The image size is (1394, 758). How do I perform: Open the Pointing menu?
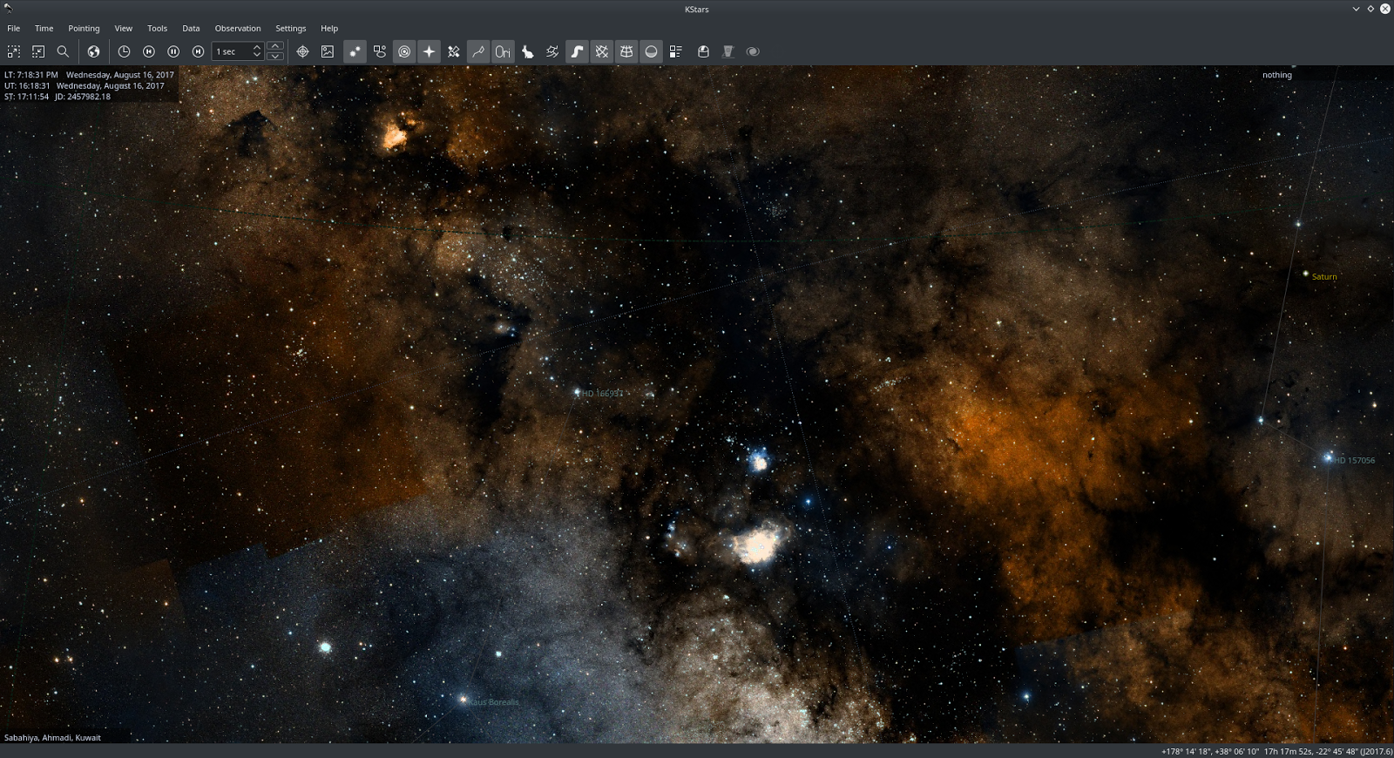click(x=84, y=28)
